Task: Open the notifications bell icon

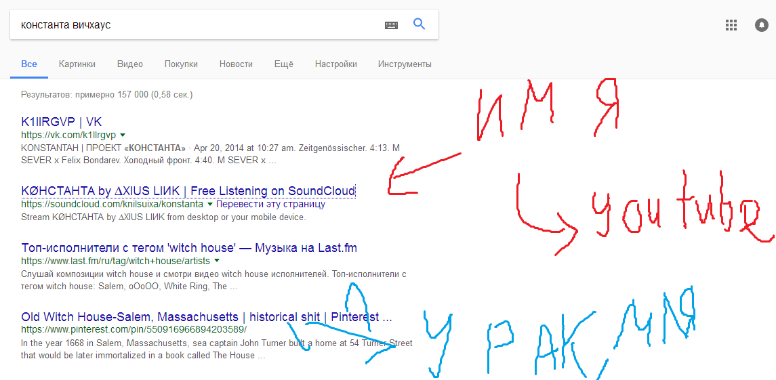Action: [761, 25]
